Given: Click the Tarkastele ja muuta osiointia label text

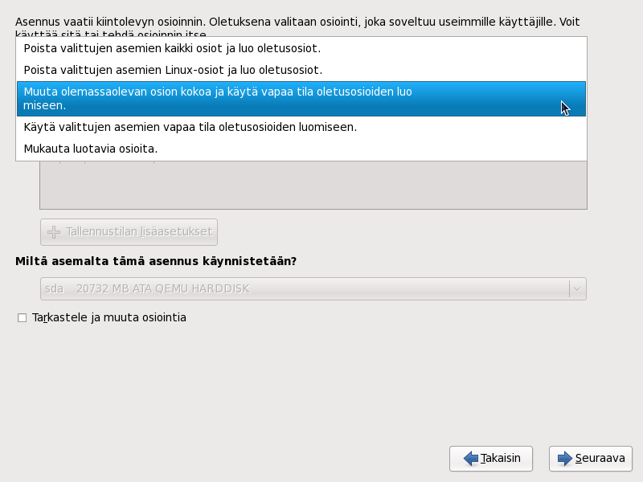Looking at the screenshot, I should [109, 317].
